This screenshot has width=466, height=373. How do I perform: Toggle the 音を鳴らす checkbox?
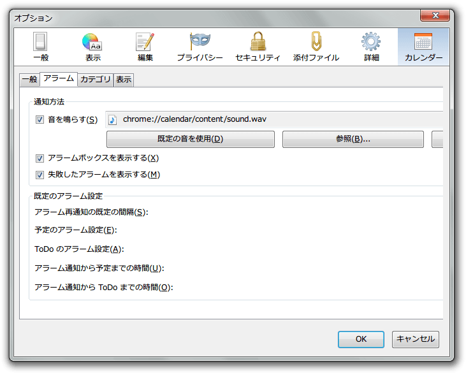pos(40,119)
